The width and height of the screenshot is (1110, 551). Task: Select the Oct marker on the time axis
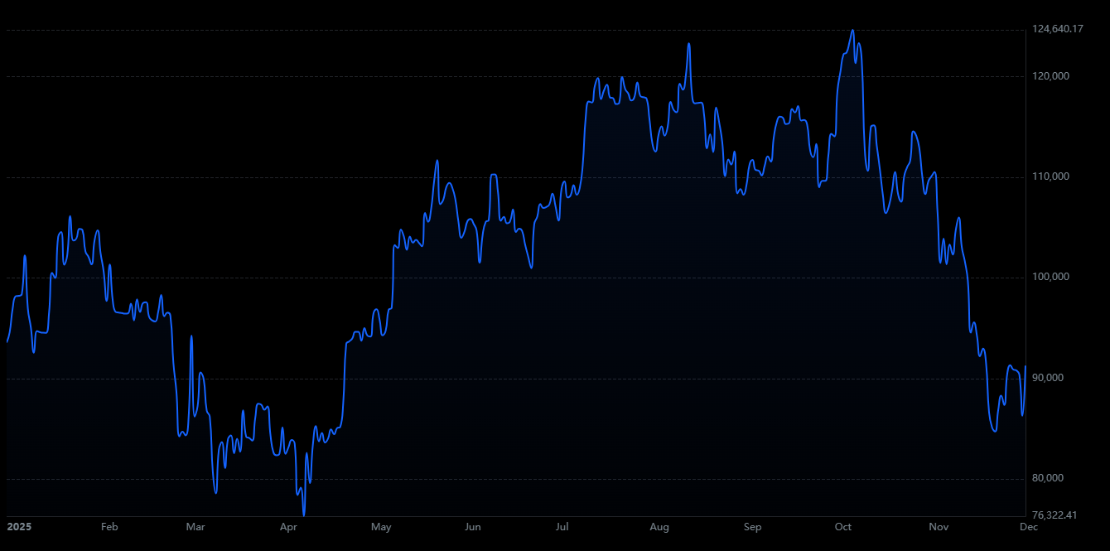click(843, 527)
